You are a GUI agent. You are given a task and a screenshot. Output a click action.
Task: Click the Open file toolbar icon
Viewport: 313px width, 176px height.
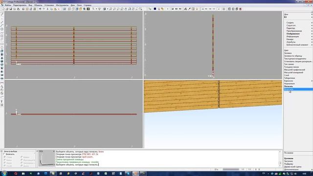[x=7, y=9]
